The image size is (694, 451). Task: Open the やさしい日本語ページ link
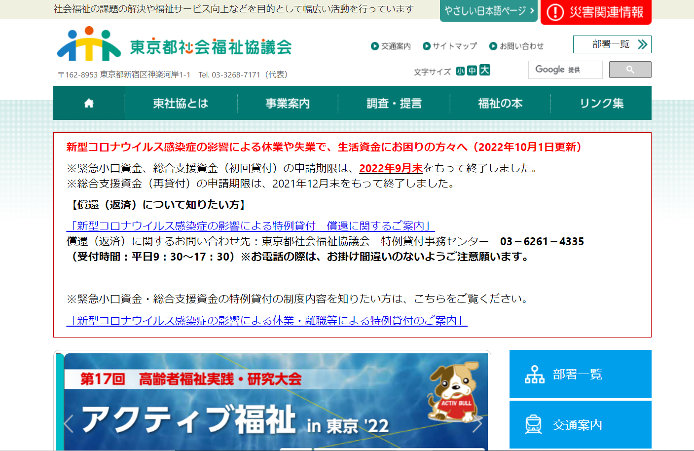tap(488, 10)
